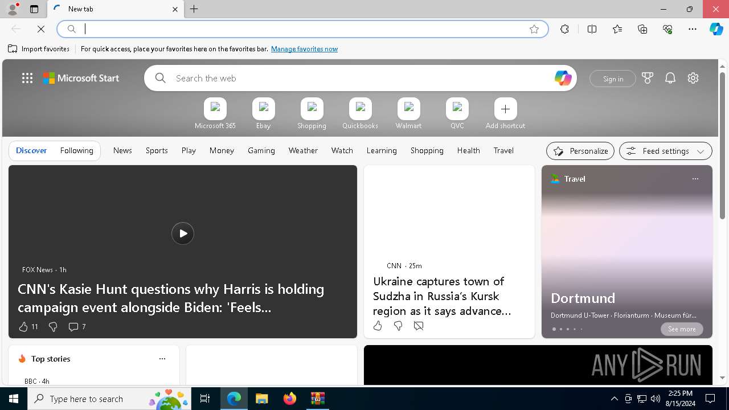Open the Health feed category
The image size is (729, 410).
click(x=469, y=150)
